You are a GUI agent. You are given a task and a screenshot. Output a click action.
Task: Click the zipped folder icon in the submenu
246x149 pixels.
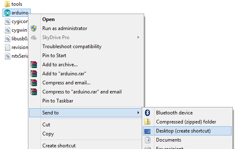click(x=147, y=122)
